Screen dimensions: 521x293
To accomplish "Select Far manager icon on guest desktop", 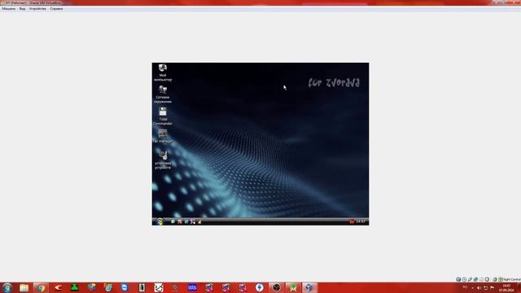I will tap(163, 136).
